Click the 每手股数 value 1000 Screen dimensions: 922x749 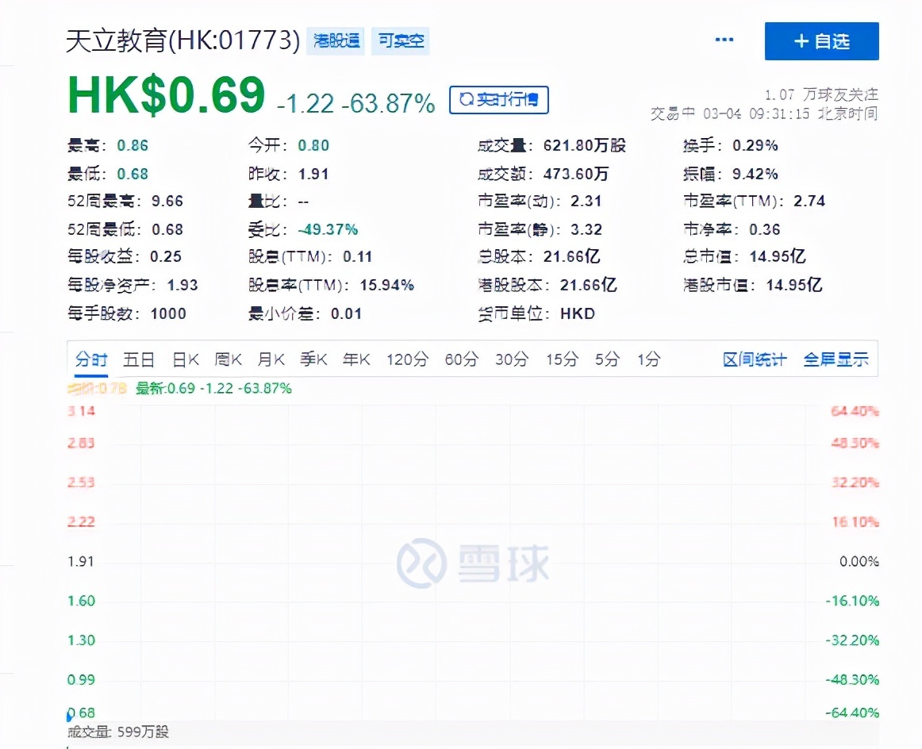tap(168, 314)
